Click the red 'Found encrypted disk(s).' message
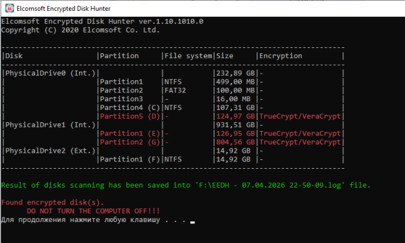The image size is (405, 243). [x=53, y=202]
